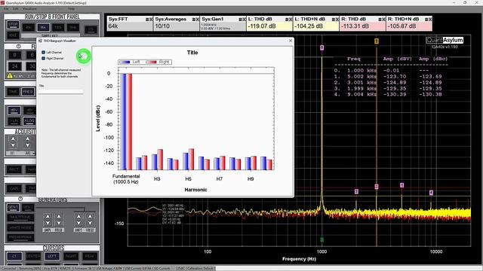Close the L: THD+N dB tile
The width and height of the screenshot is (483, 271).
click(x=337, y=20)
